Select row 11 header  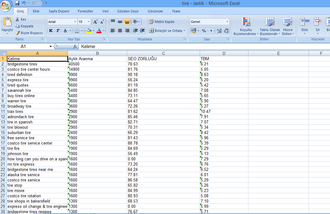point(3,112)
